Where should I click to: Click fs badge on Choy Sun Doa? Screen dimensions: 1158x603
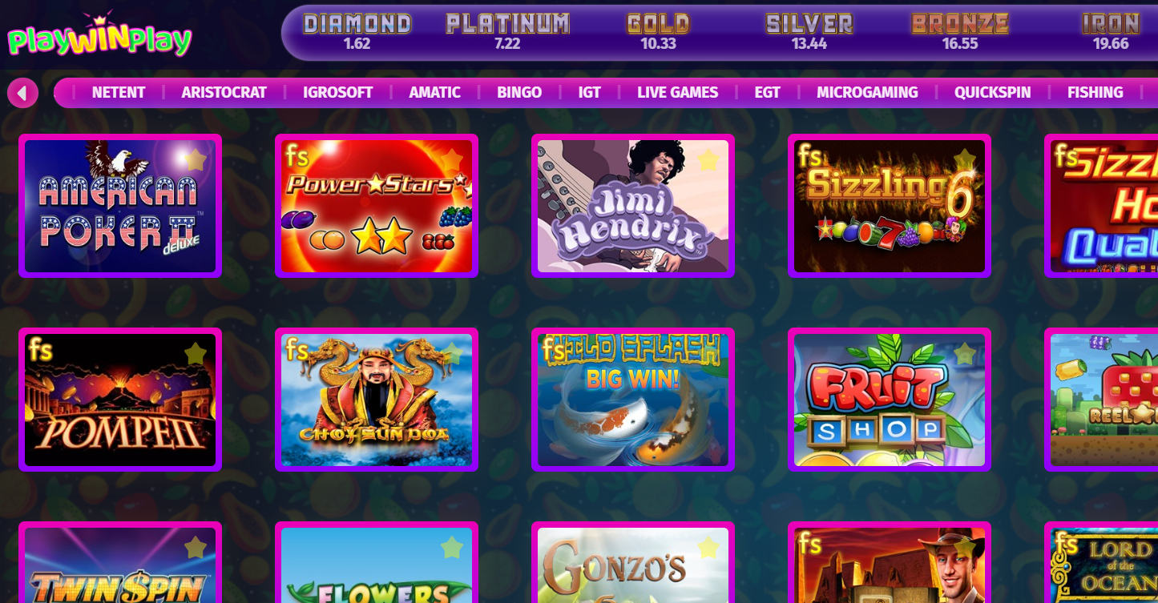pos(297,349)
